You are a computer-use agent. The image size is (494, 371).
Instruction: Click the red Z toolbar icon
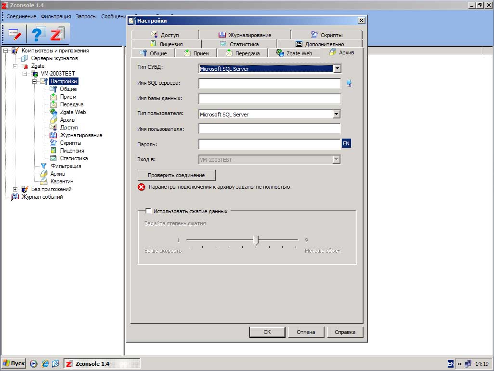pos(57,34)
